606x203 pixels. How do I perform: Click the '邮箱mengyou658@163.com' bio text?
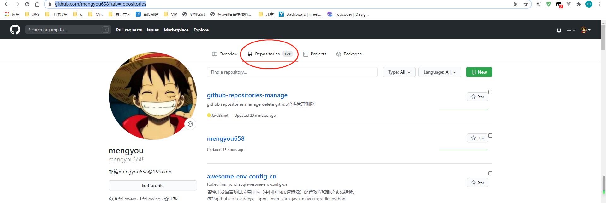pyautogui.click(x=140, y=172)
